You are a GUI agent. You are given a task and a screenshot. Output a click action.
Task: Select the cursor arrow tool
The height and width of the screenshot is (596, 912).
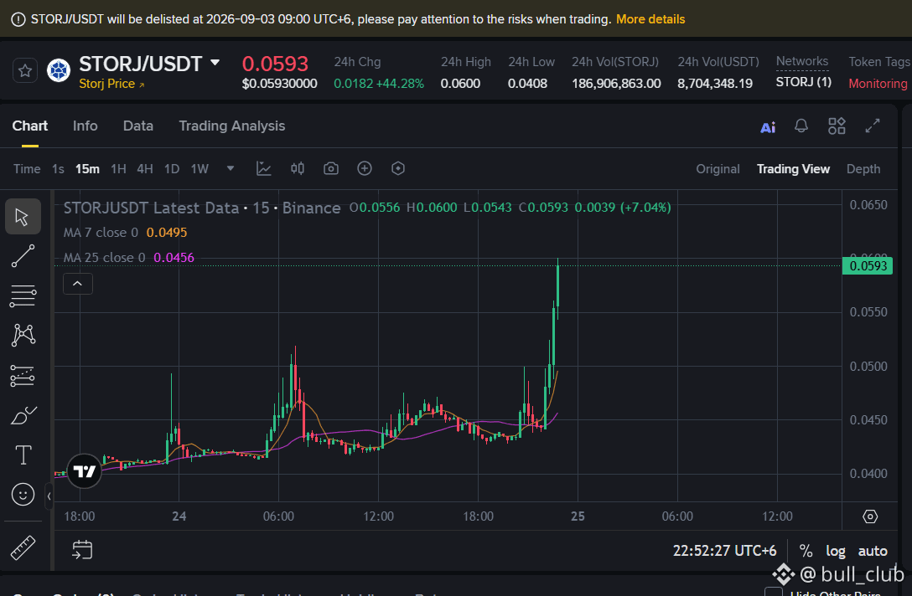(x=23, y=217)
